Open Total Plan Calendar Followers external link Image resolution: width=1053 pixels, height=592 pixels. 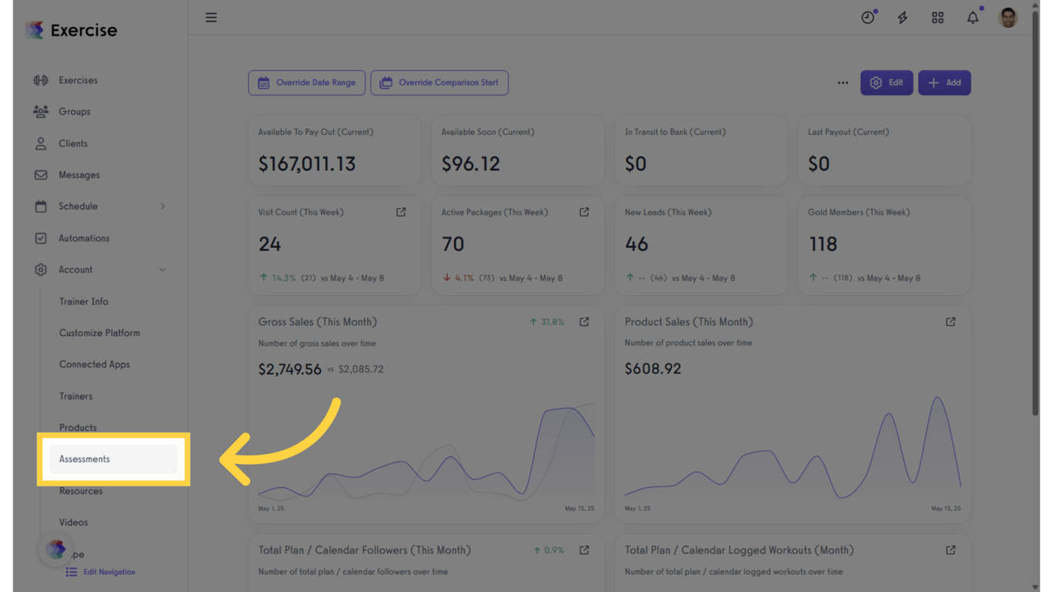click(x=584, y=550)
